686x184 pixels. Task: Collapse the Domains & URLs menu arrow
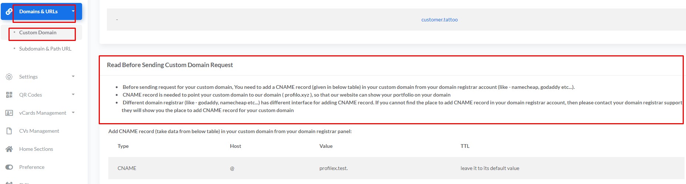(x=73, y=11)
